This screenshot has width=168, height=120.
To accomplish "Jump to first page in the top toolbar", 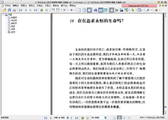I will coord(21,10).
